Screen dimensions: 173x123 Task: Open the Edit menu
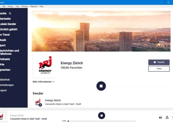pyautogui.click(x=4, y=6)
